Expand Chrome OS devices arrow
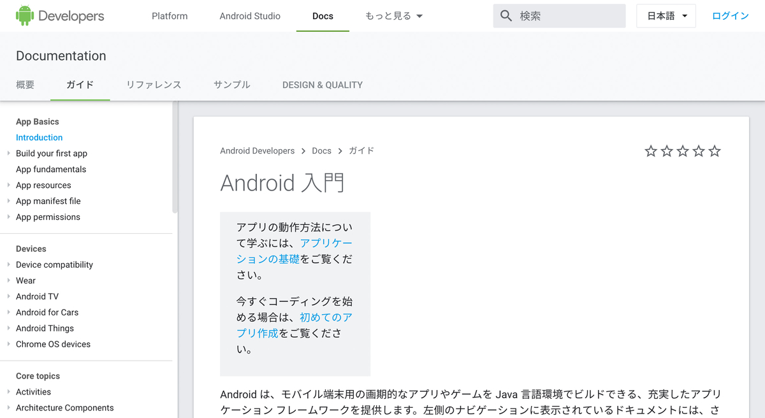 8,344
